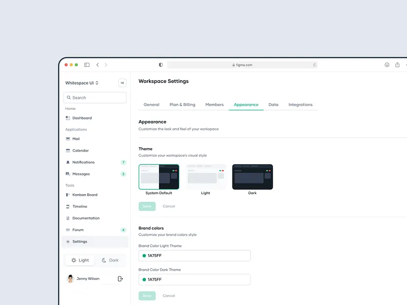Click the Messages badge showing 3
The height and width of the screenshot is (305, 407).
(x=123, y=174)
